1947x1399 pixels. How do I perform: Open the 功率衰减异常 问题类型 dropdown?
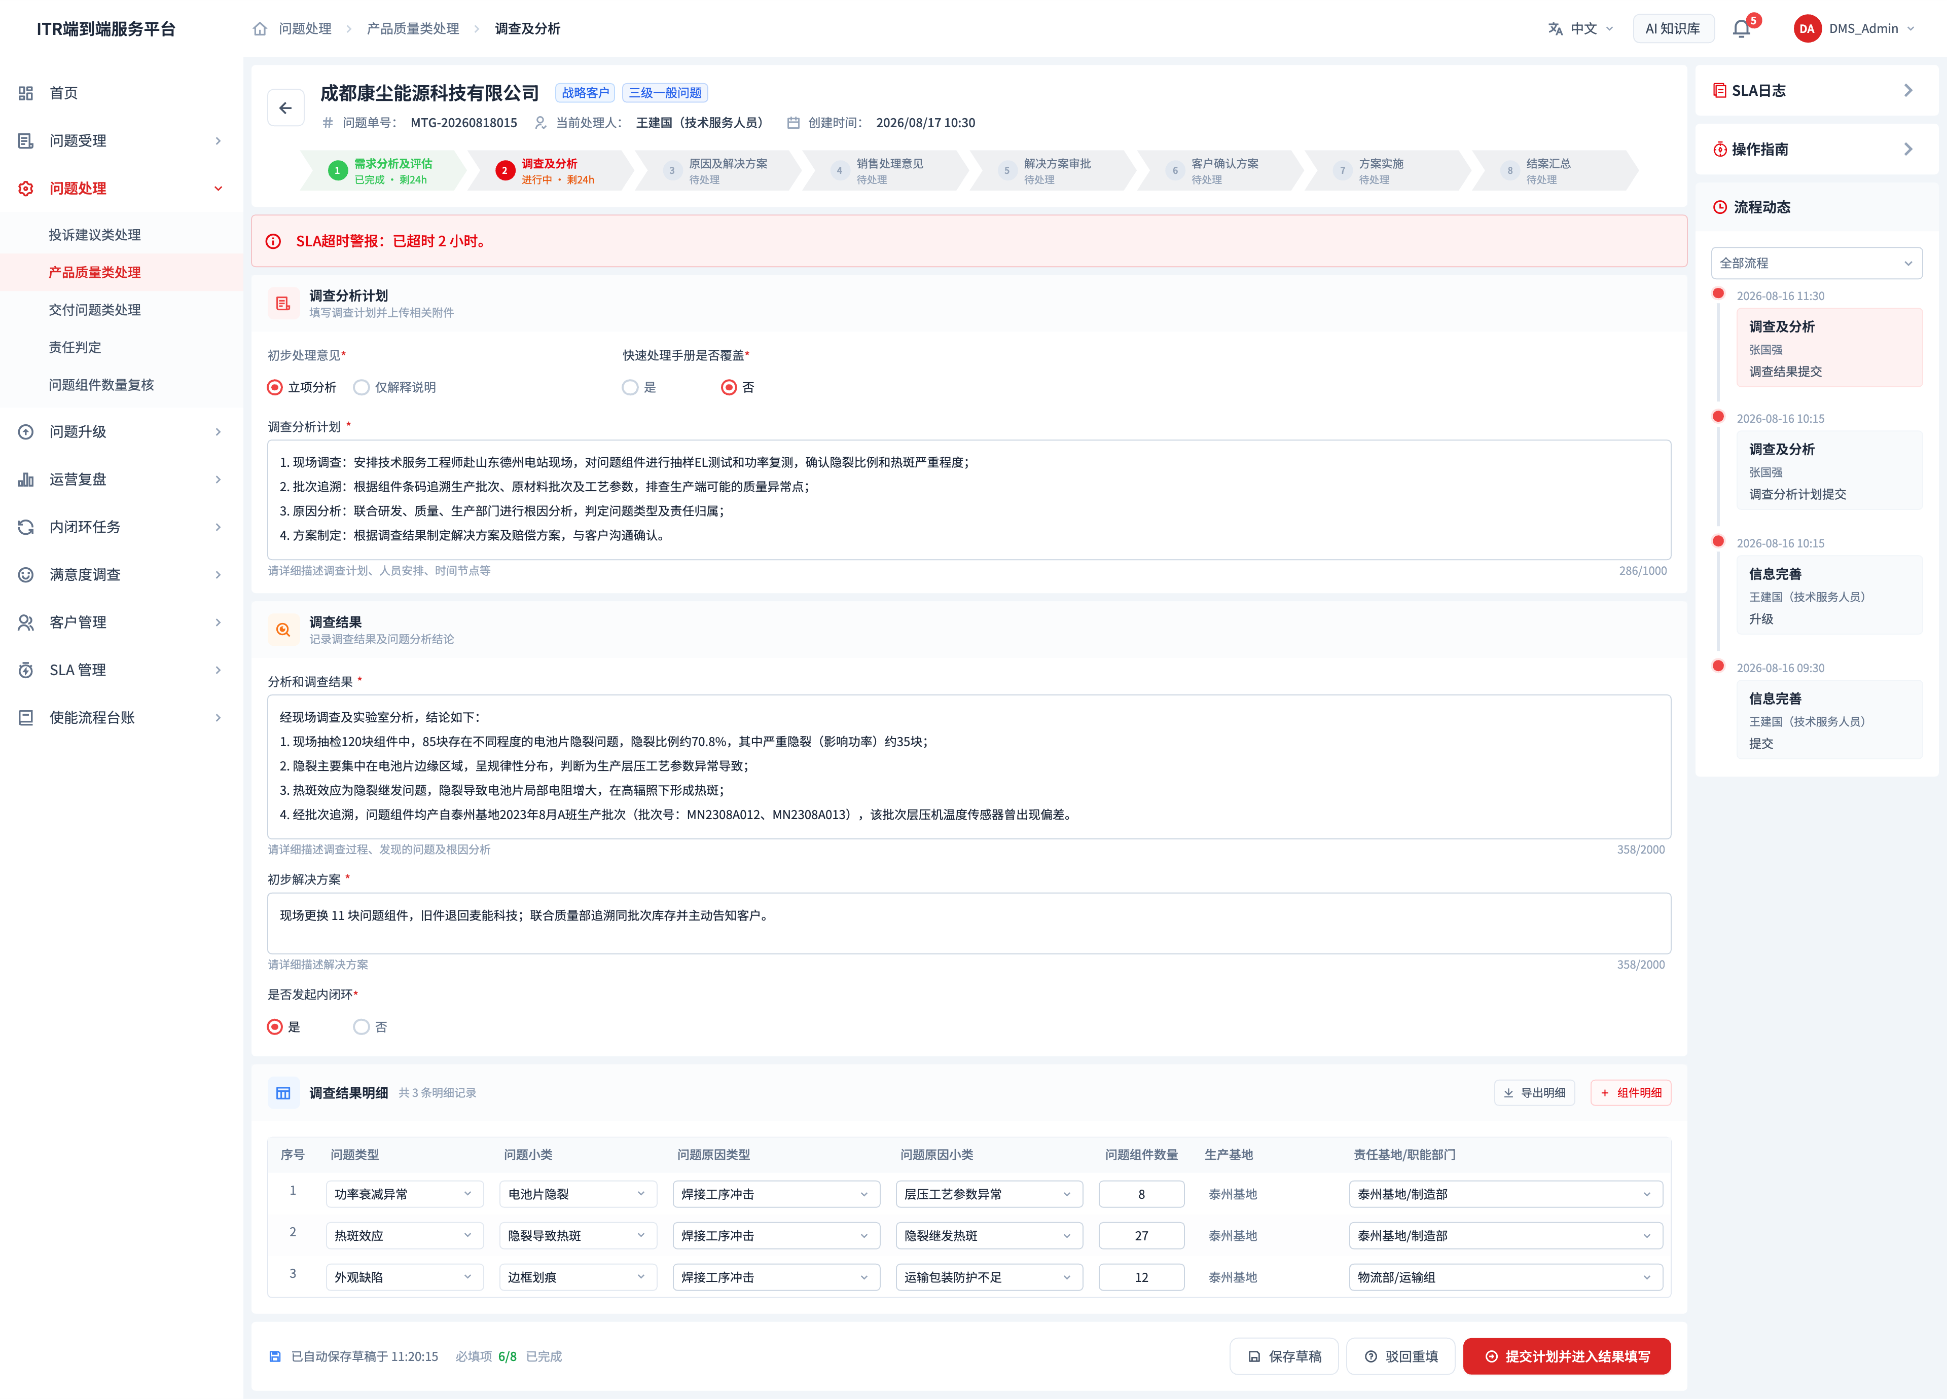pyautogui.click(x=404, y=1194)
